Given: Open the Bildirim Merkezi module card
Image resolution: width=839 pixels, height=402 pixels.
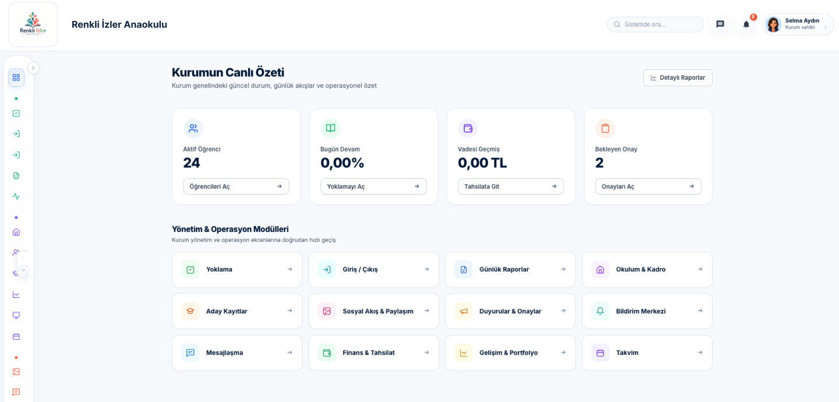Looking at the screenshot, I should 647,311.
